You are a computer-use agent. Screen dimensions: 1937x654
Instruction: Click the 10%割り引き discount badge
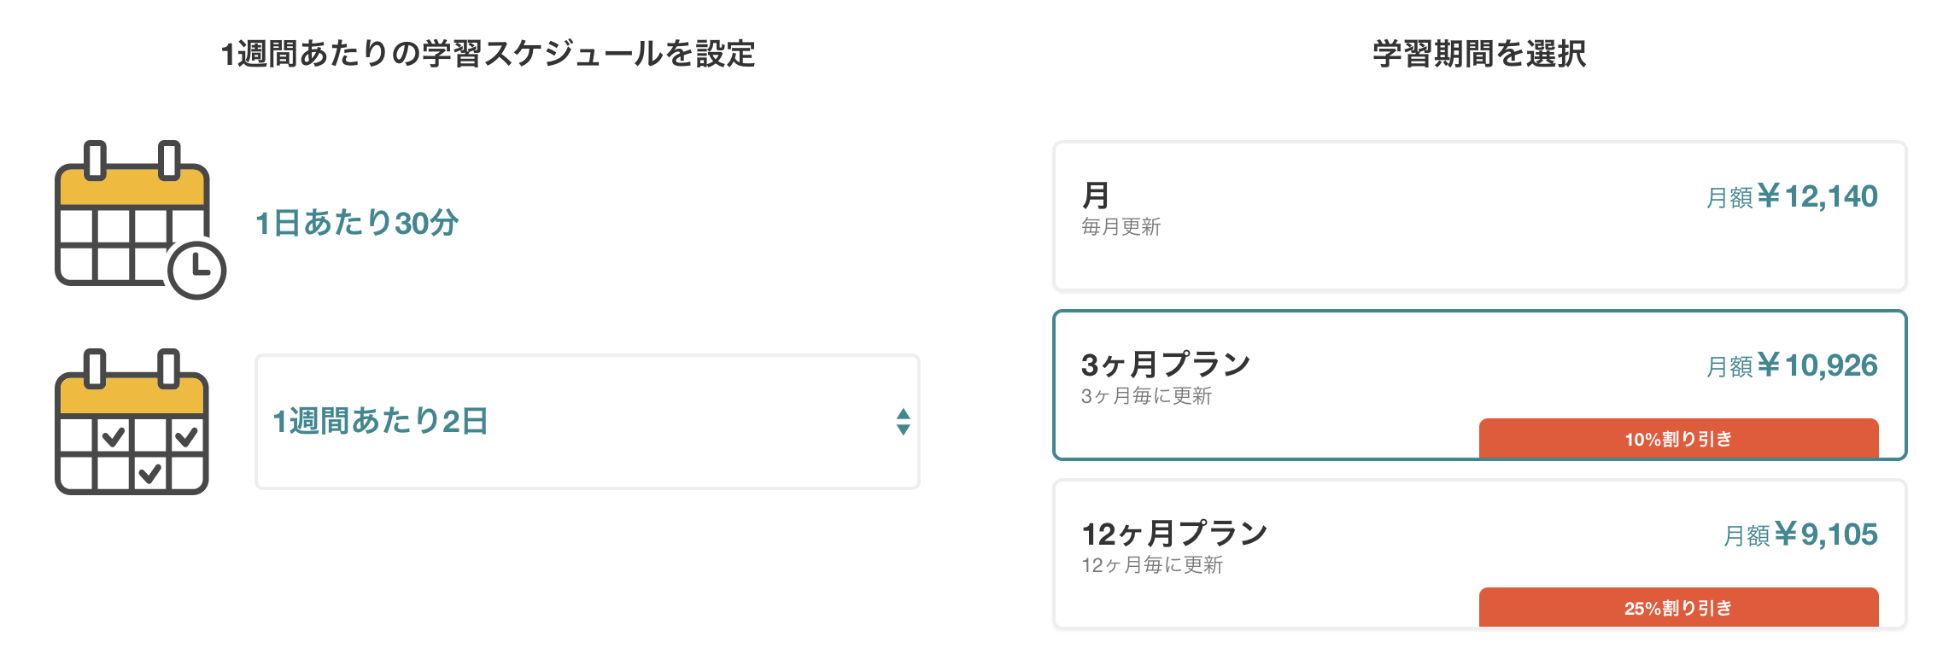pyautogui.click(x=1678, y=438)
